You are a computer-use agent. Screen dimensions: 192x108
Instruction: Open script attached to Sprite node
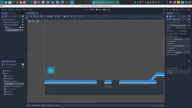[20, 27]
